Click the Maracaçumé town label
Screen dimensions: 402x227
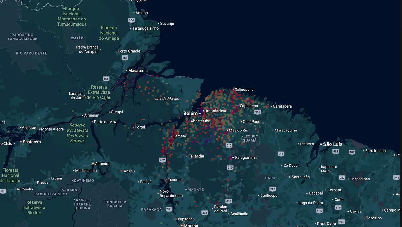[x=286, y=131]
